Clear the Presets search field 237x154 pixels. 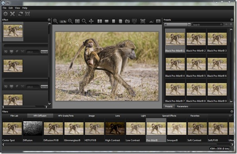click(221, 24)
